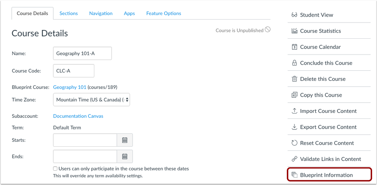Open the Navigation tab

(x=101, y=14)
